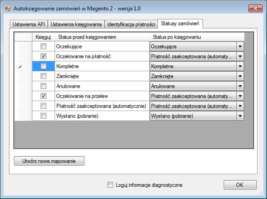
Task: Select the Statusy zamówień tab
Action: pyautogui.click(x=180, y=23)
